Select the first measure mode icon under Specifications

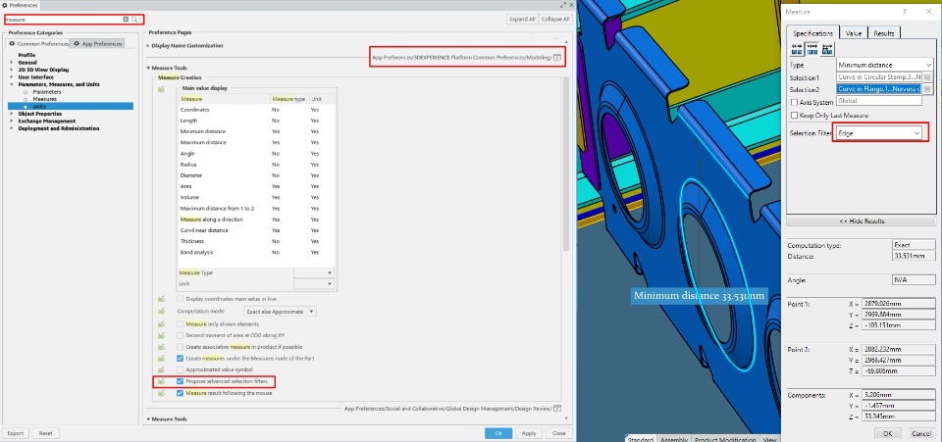(797, 49)
